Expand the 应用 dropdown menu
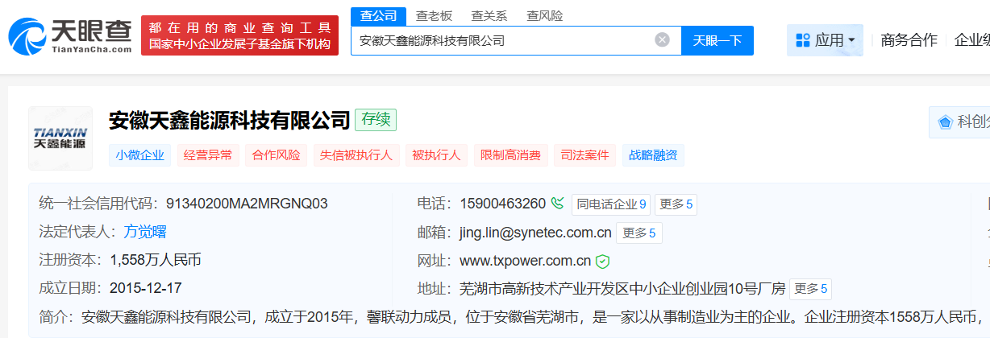This screenshot has width=990, height=338. tap(825, 40)
